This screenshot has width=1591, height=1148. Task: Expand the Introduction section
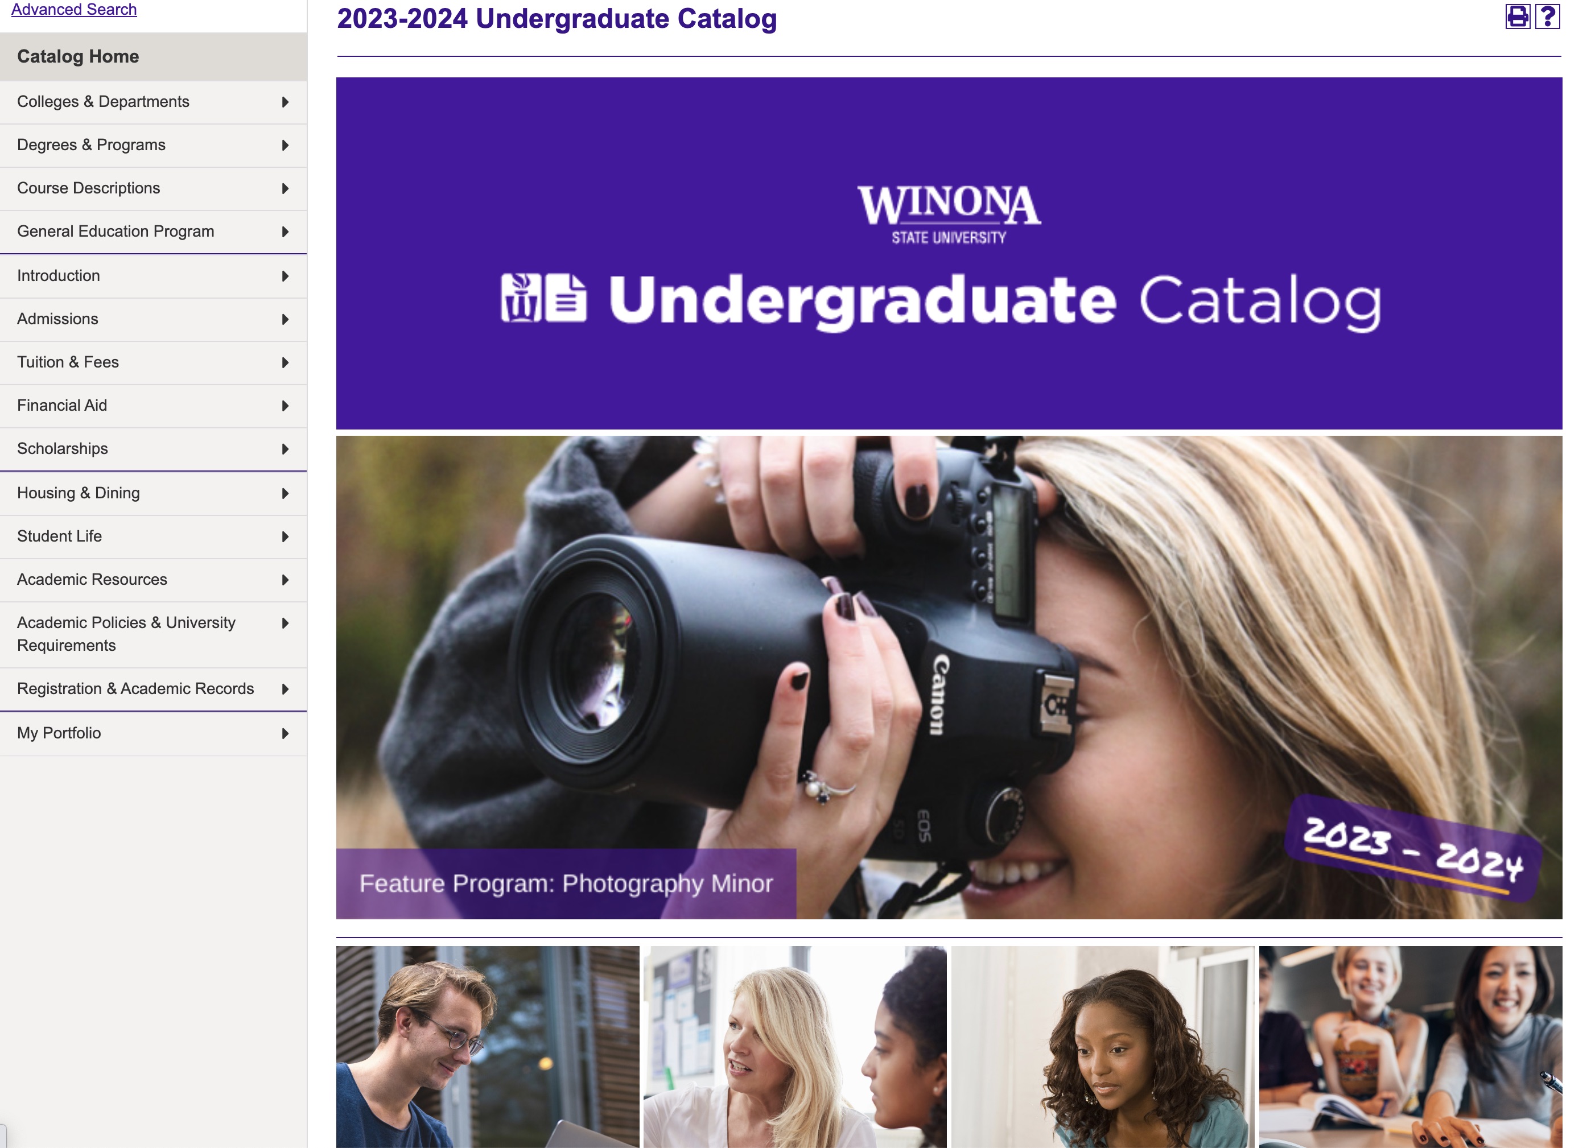point(58,275)
